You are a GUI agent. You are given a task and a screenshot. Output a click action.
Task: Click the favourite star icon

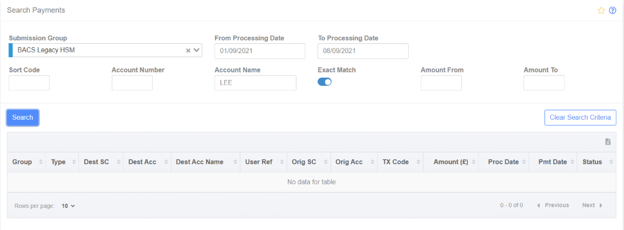pos(601,11)
